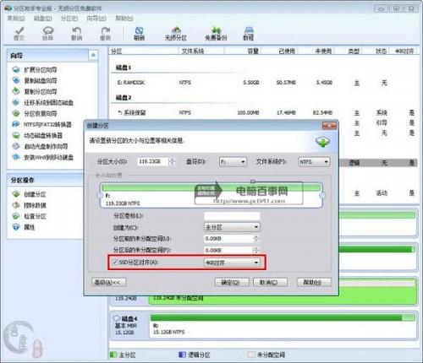The image size is (423, 363).
Task: Start 启动光盘制作向导
Action: coord(40,146)
